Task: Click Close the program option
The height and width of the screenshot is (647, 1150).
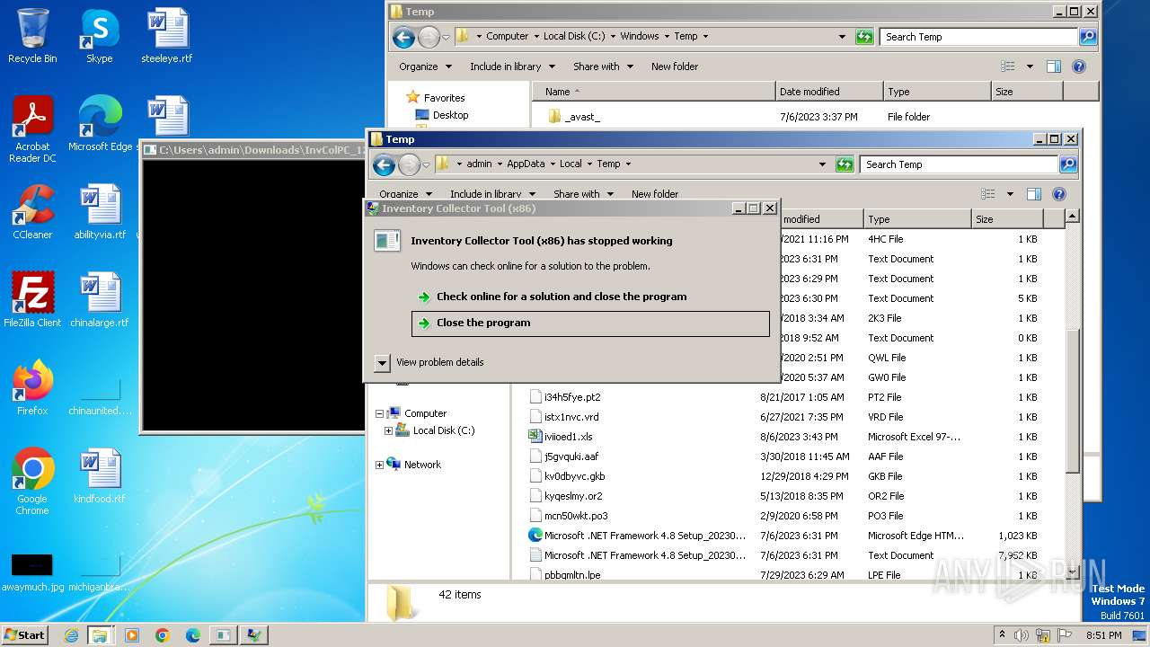Action: pyautogui.click(x=590, y=323)
